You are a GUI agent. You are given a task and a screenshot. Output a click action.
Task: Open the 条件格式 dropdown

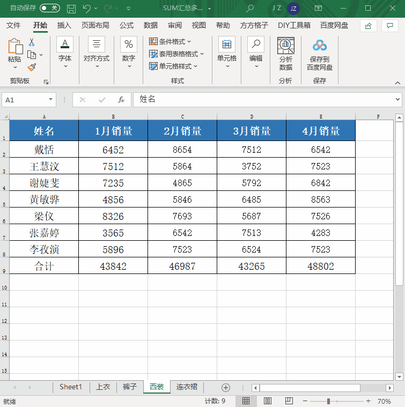170,41
